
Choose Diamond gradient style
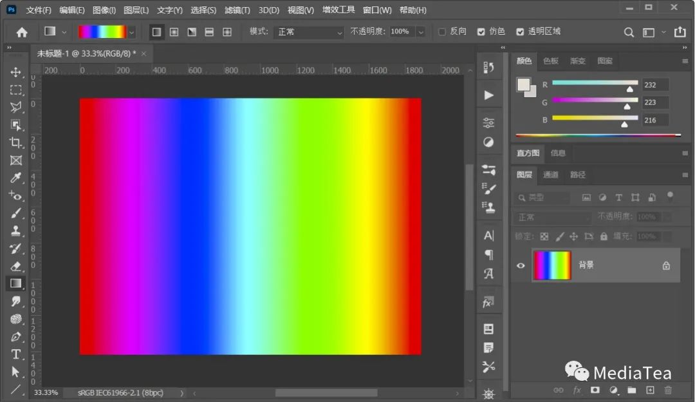coord(227,32)
